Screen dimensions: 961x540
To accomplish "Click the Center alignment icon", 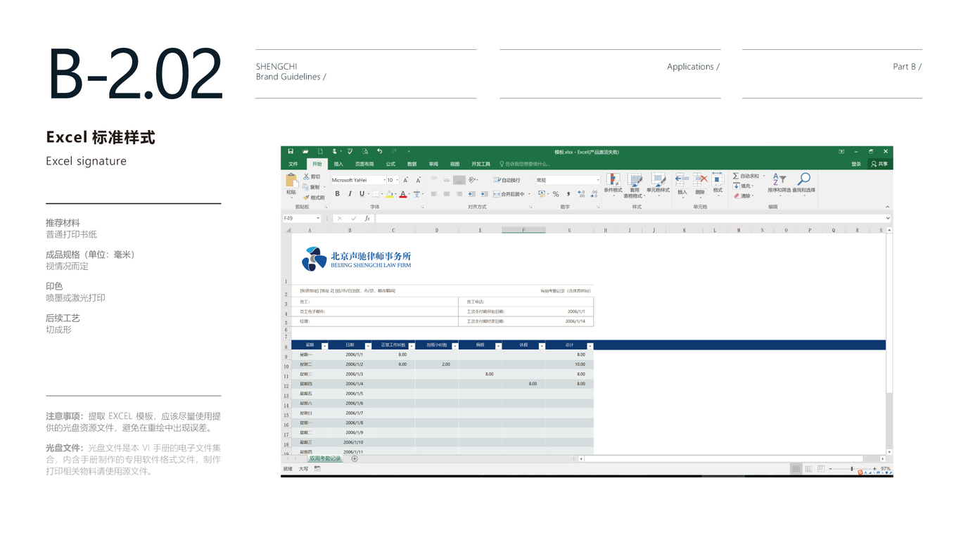I will [447, 194].
